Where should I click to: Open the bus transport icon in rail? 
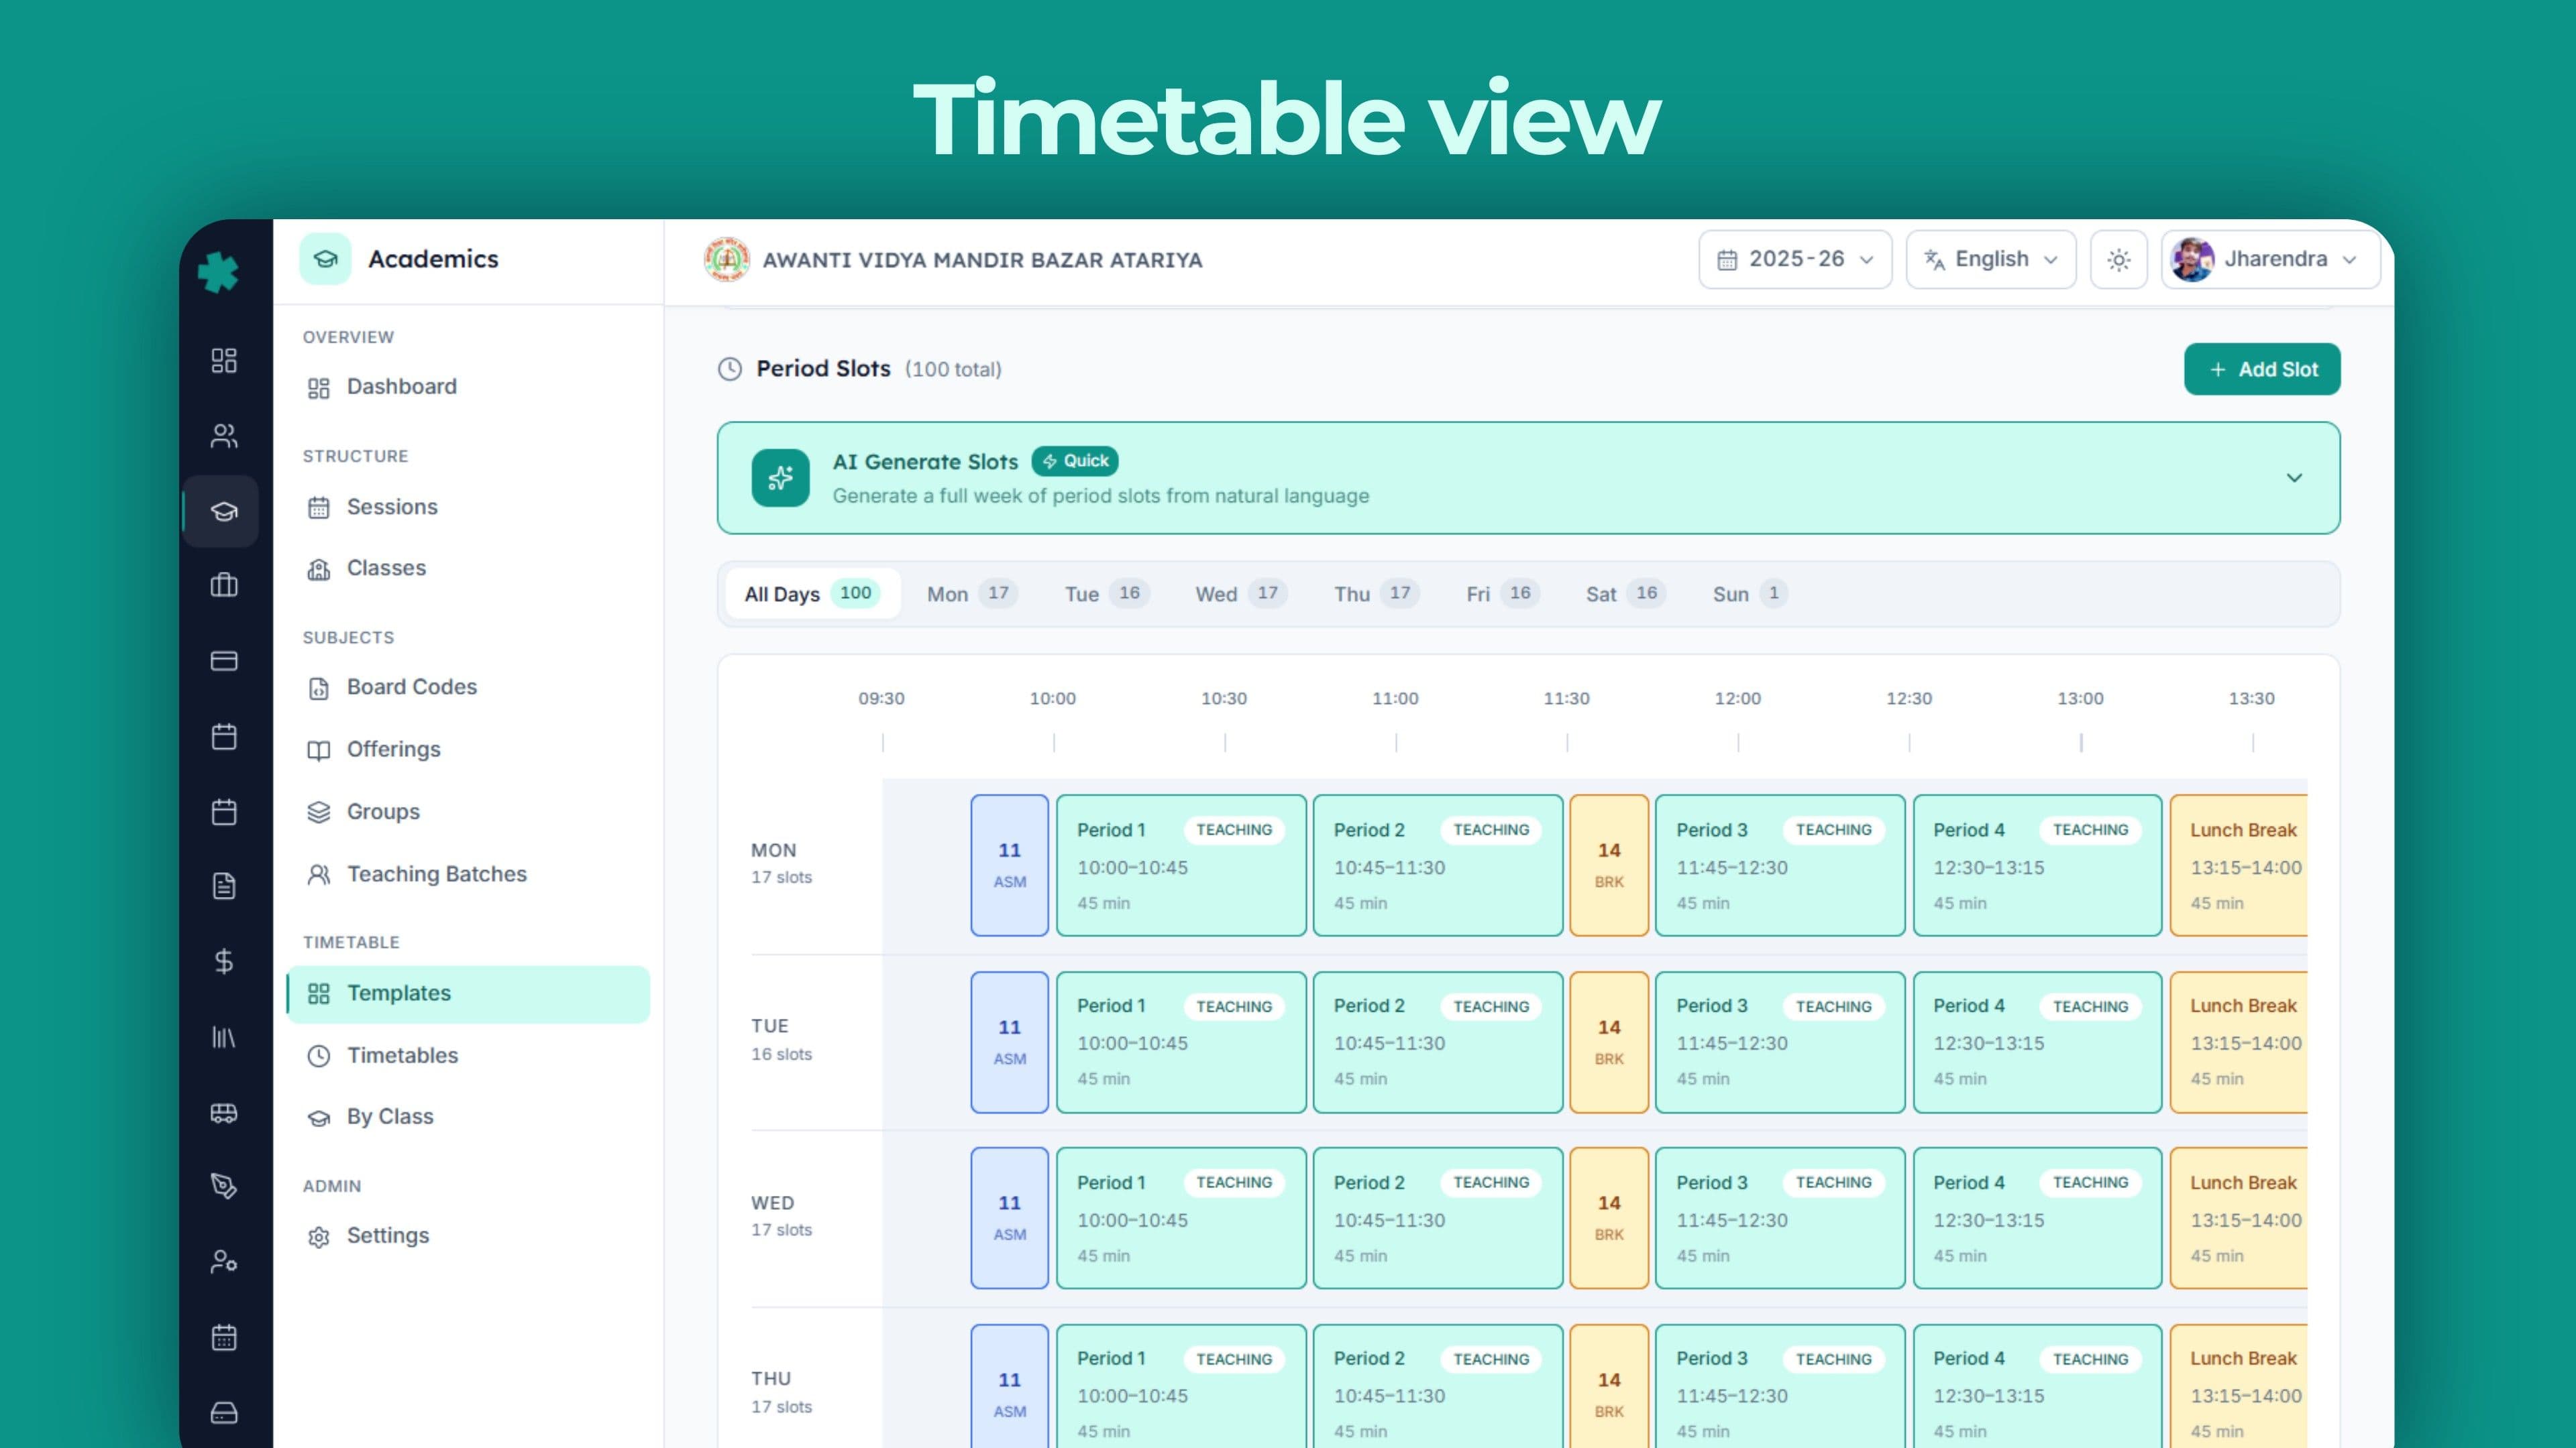click(x=224, y=1112)
